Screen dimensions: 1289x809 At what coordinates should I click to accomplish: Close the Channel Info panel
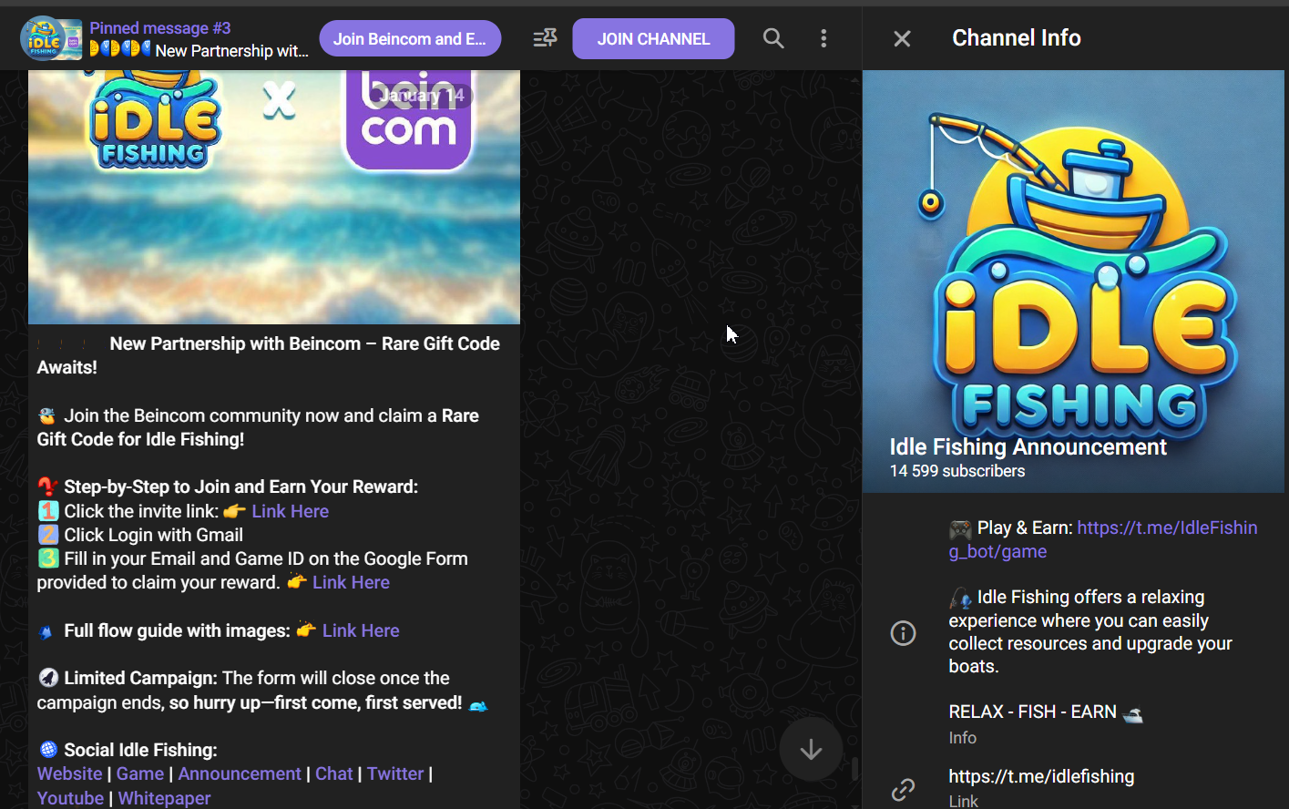(902, 38)
